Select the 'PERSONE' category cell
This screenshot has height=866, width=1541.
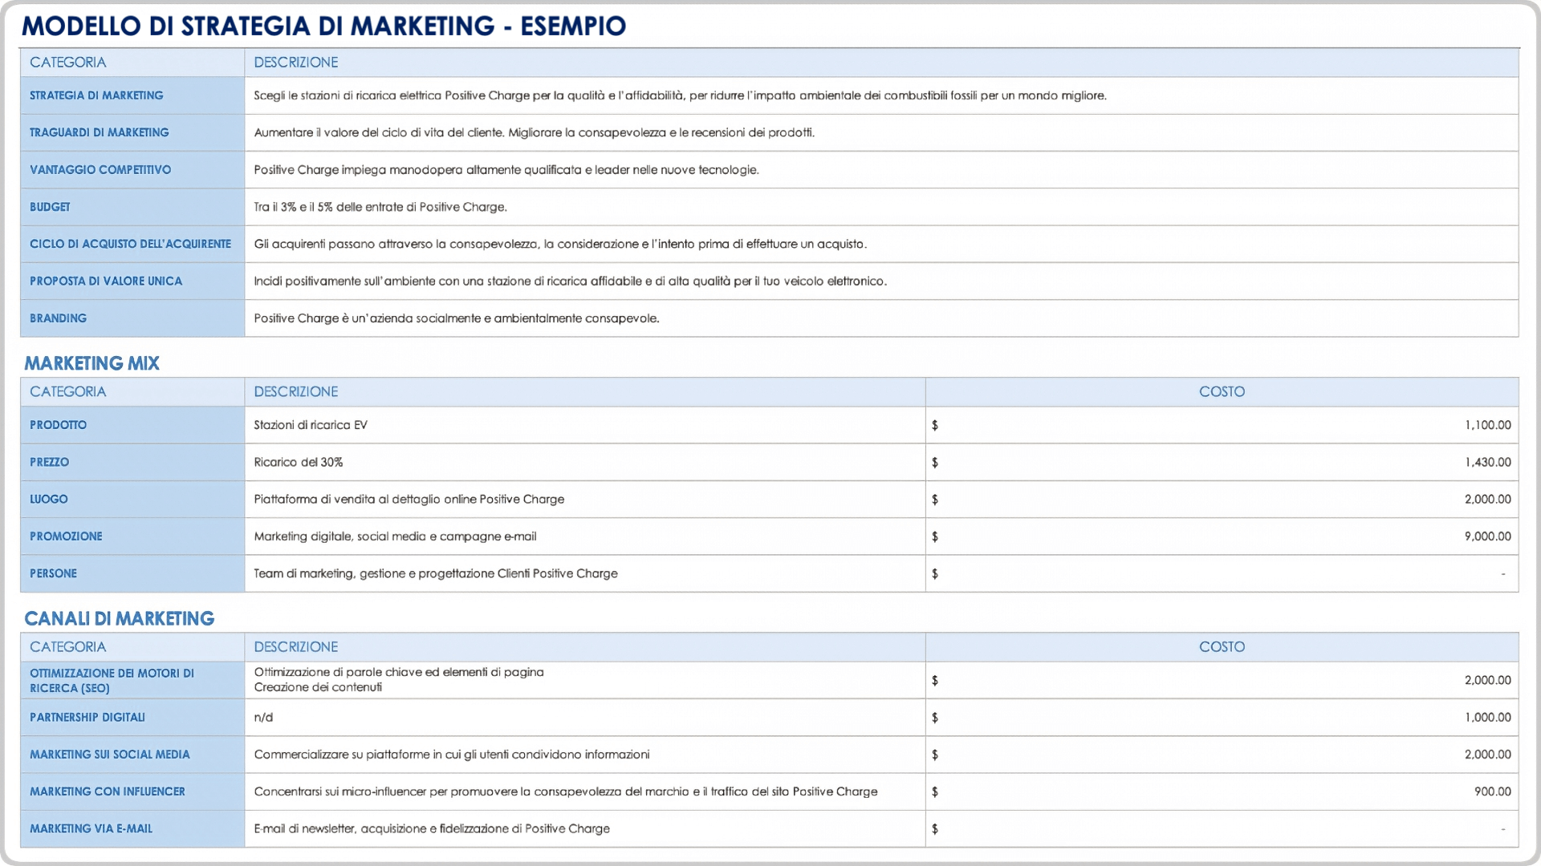pyautogui.click(x=132, y=573)
